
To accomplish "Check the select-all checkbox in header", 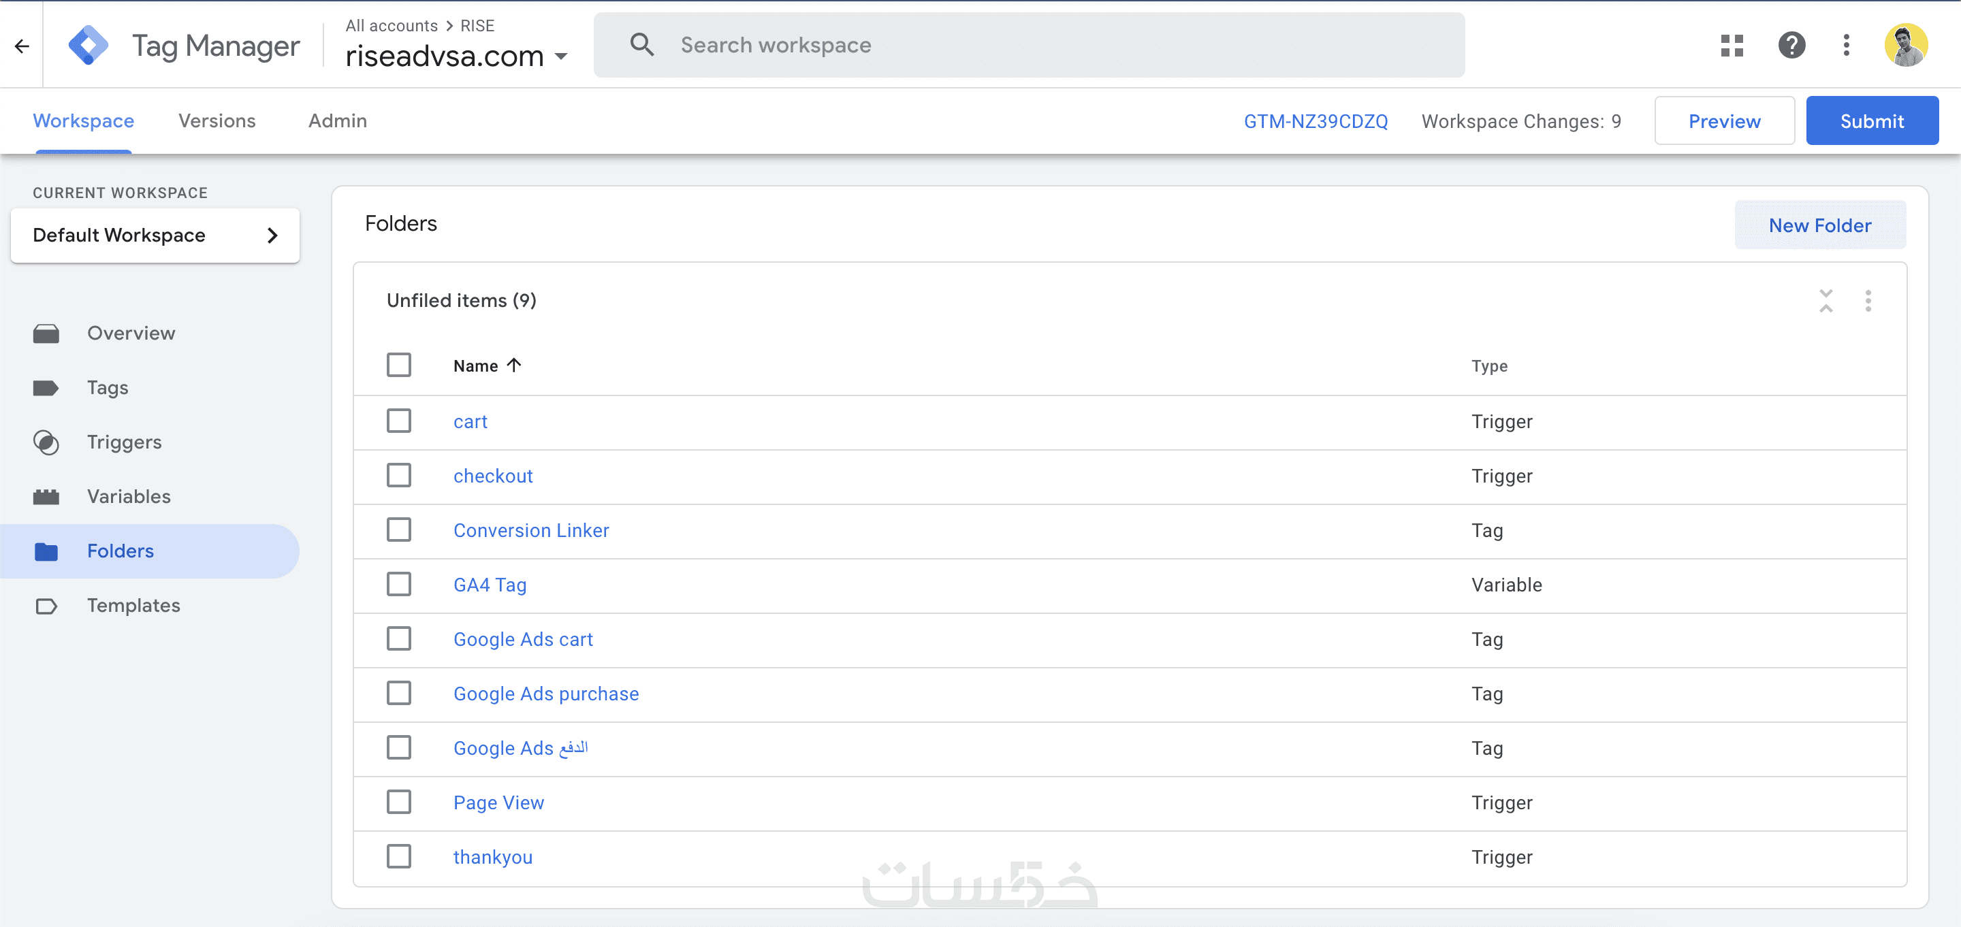I will [399, 365].
